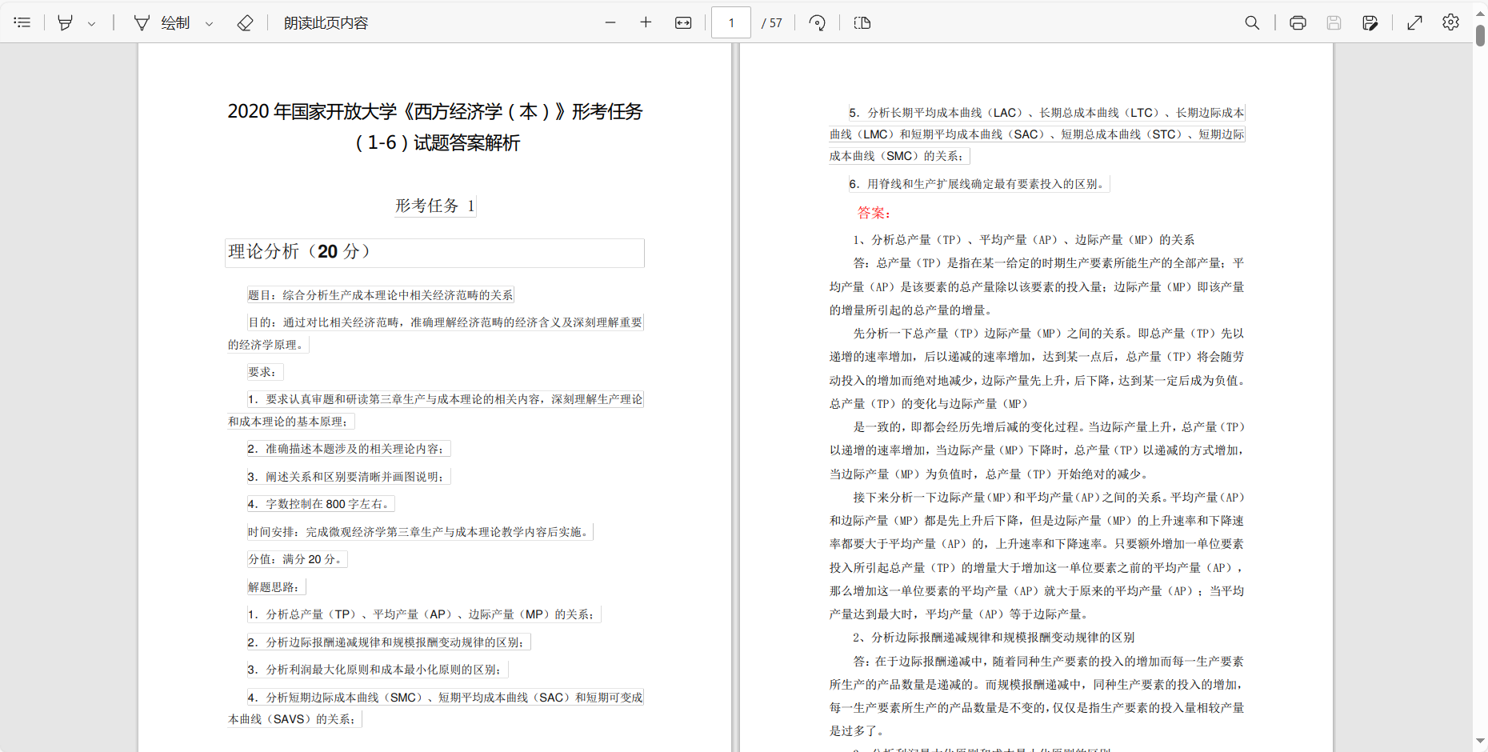Click requirement '3. 阐述关系和区别要清晰并画图说明'
1488x752 pixels.
(x=348, y=477)
